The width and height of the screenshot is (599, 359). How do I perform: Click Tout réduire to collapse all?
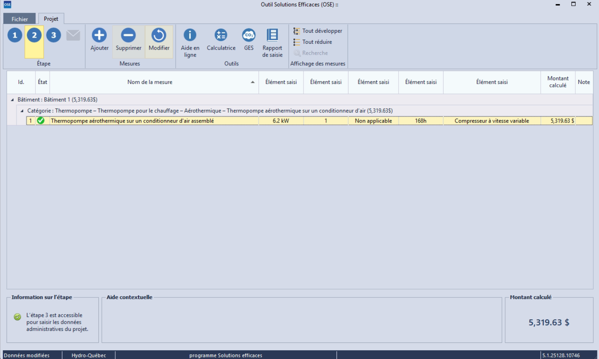tap(313, 42)
